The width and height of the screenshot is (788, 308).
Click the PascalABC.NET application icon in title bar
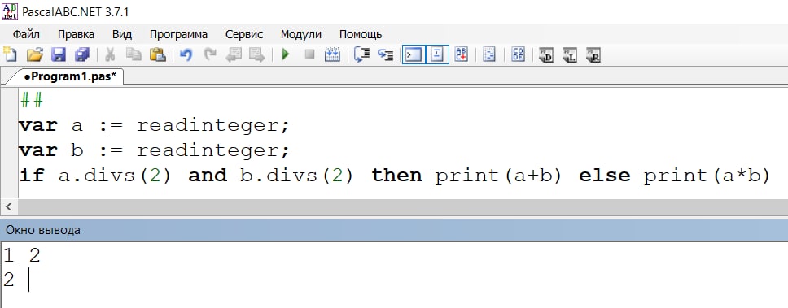pos(10,11)
